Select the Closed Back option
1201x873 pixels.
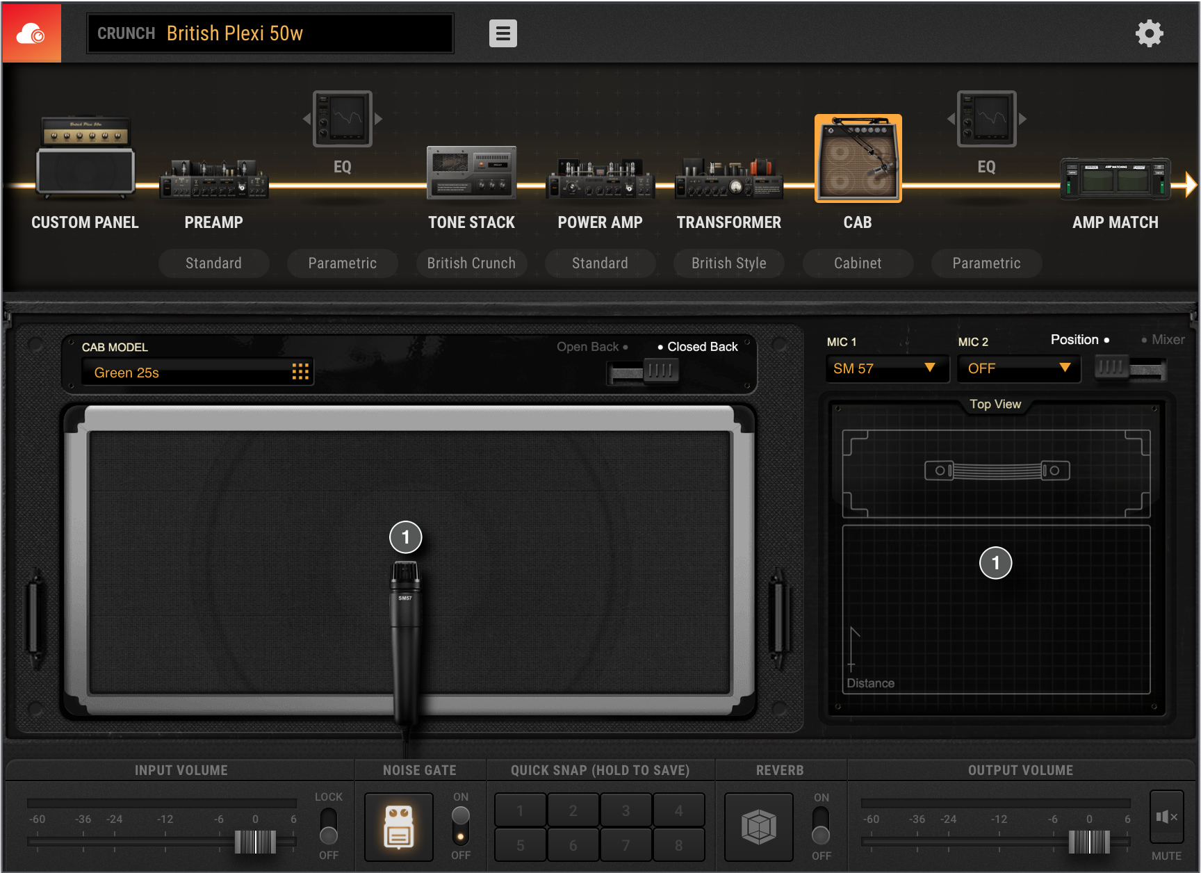698,347
